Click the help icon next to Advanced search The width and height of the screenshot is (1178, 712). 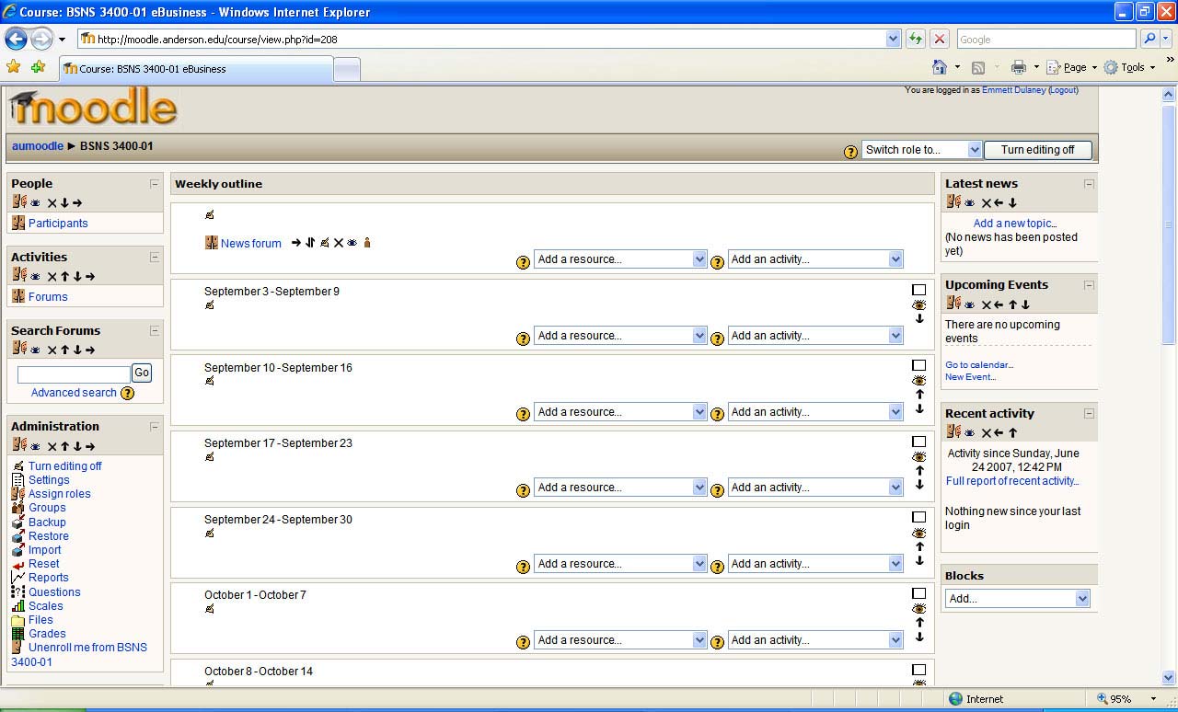click(x=128, y=394)
